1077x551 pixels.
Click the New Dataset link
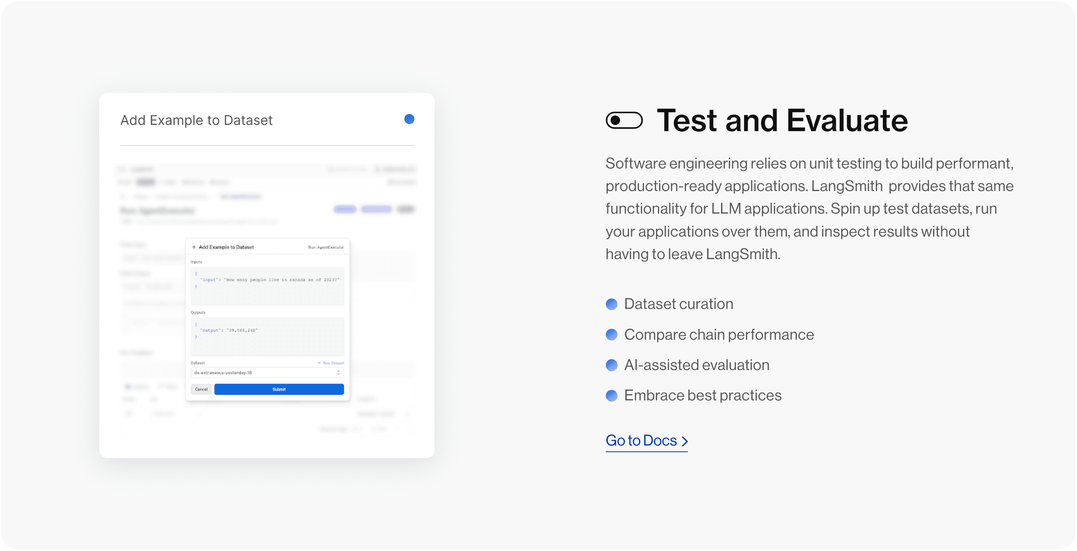click(331, 363)
